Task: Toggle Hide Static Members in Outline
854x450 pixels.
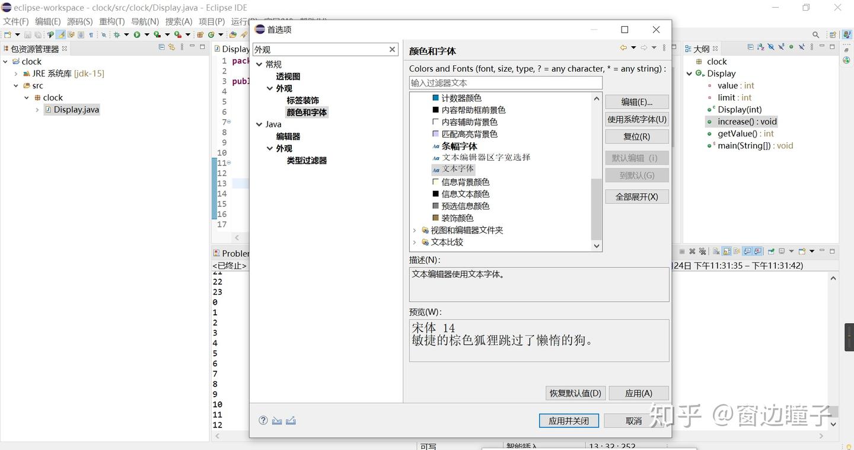Action: [x=782, y=48]
